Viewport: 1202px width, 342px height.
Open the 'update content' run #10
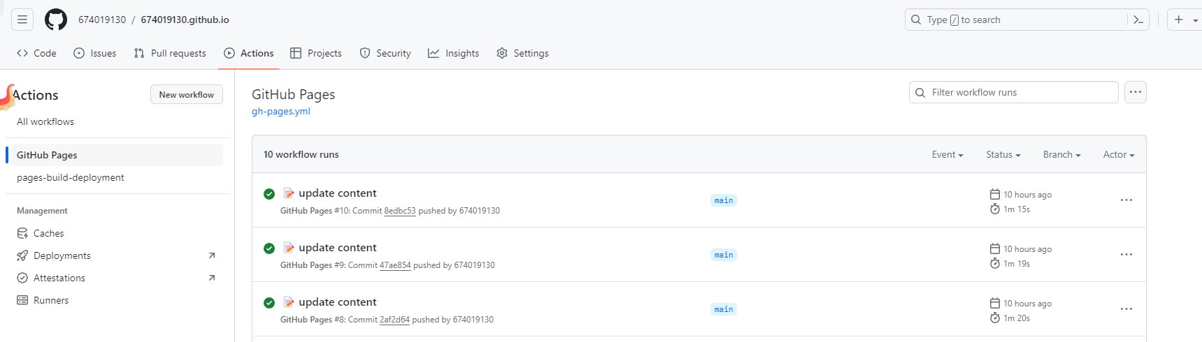pyautogui.click(x=338, y=193)
